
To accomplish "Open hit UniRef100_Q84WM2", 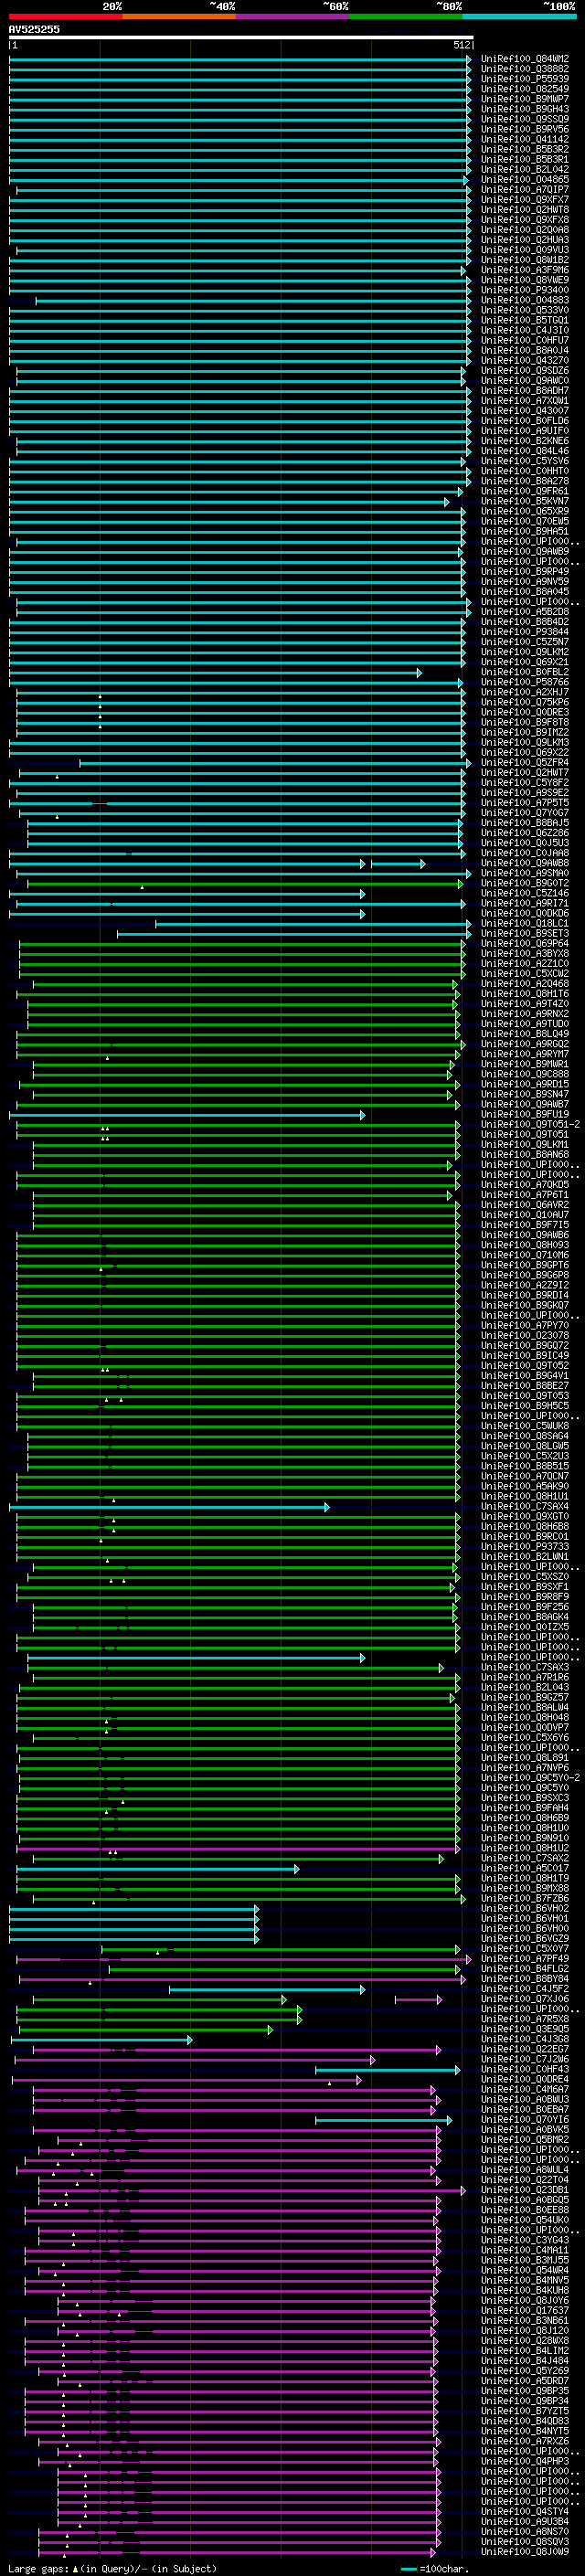I will pos(525,59).
